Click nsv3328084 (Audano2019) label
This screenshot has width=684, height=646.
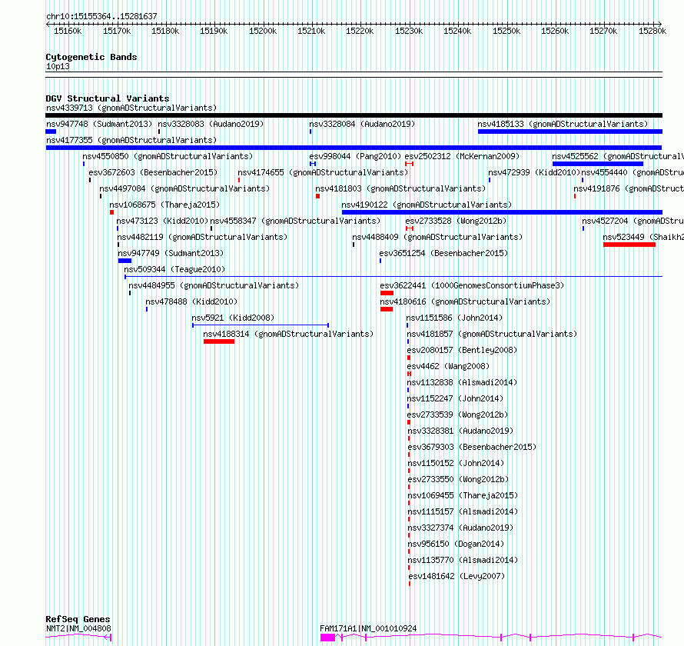pyautogui.click(x=362, y=124)
